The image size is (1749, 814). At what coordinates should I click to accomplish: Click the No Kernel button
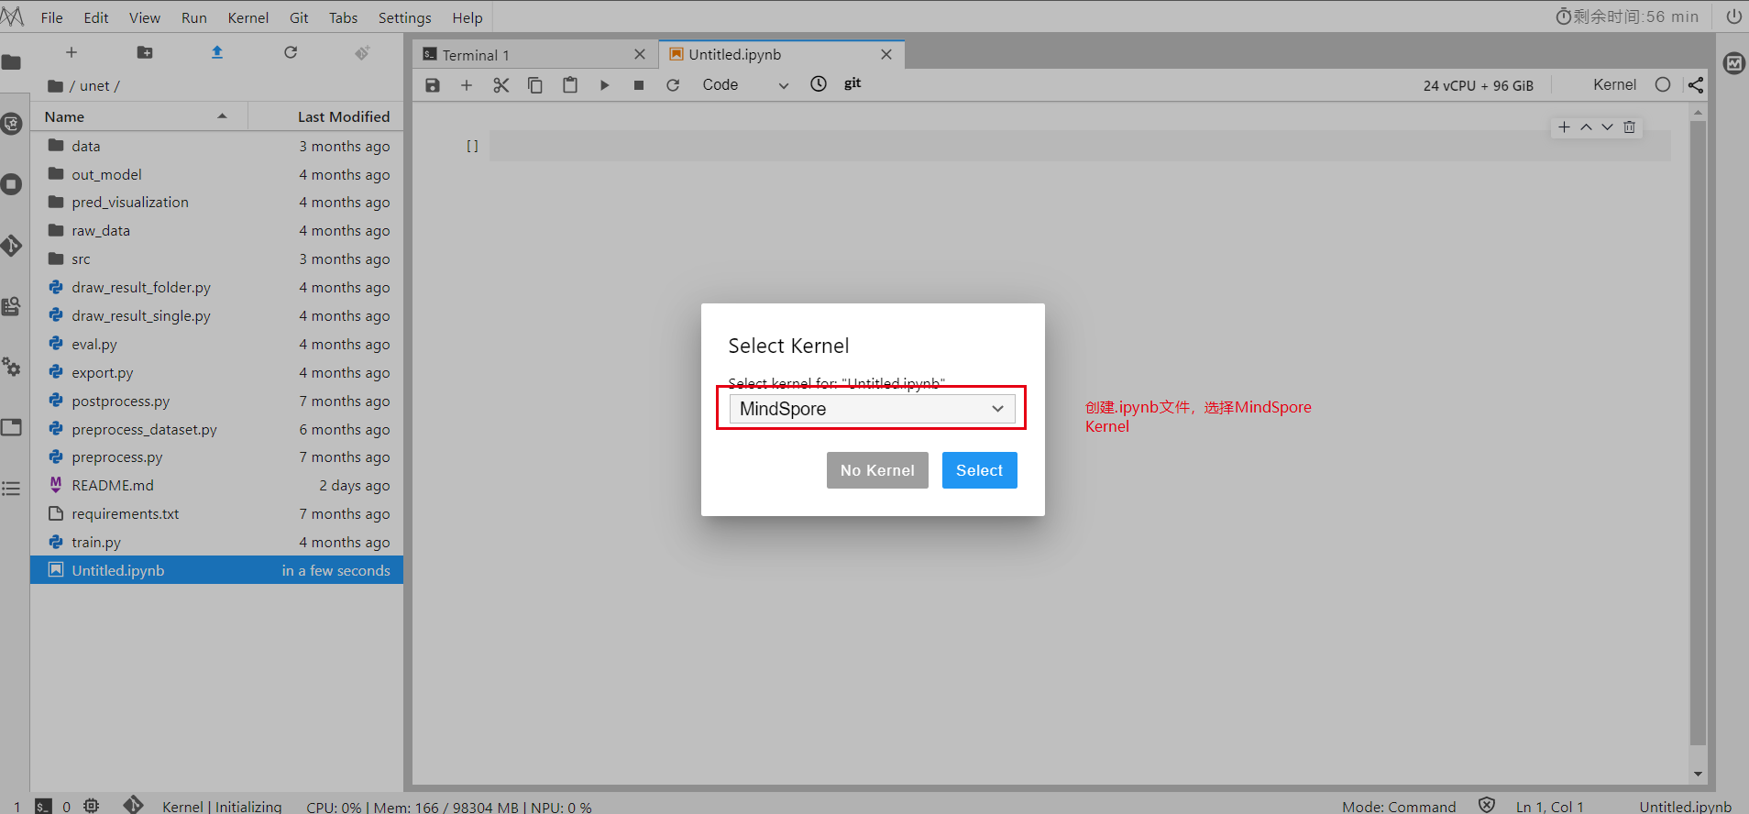tap(877, 470)
